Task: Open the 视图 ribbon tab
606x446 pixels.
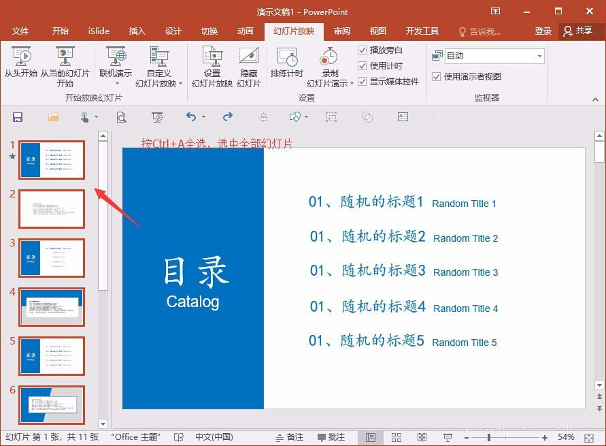Action: (x=377, y=31)
